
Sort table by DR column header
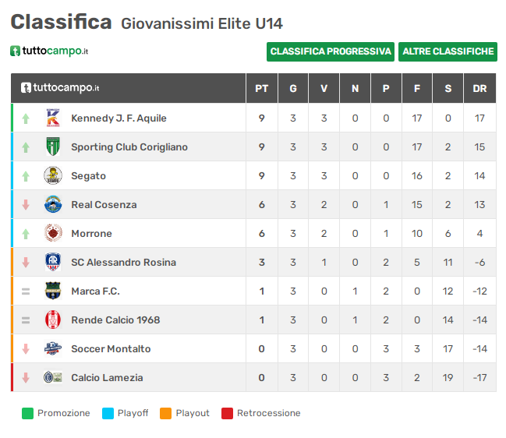point(479,88)
